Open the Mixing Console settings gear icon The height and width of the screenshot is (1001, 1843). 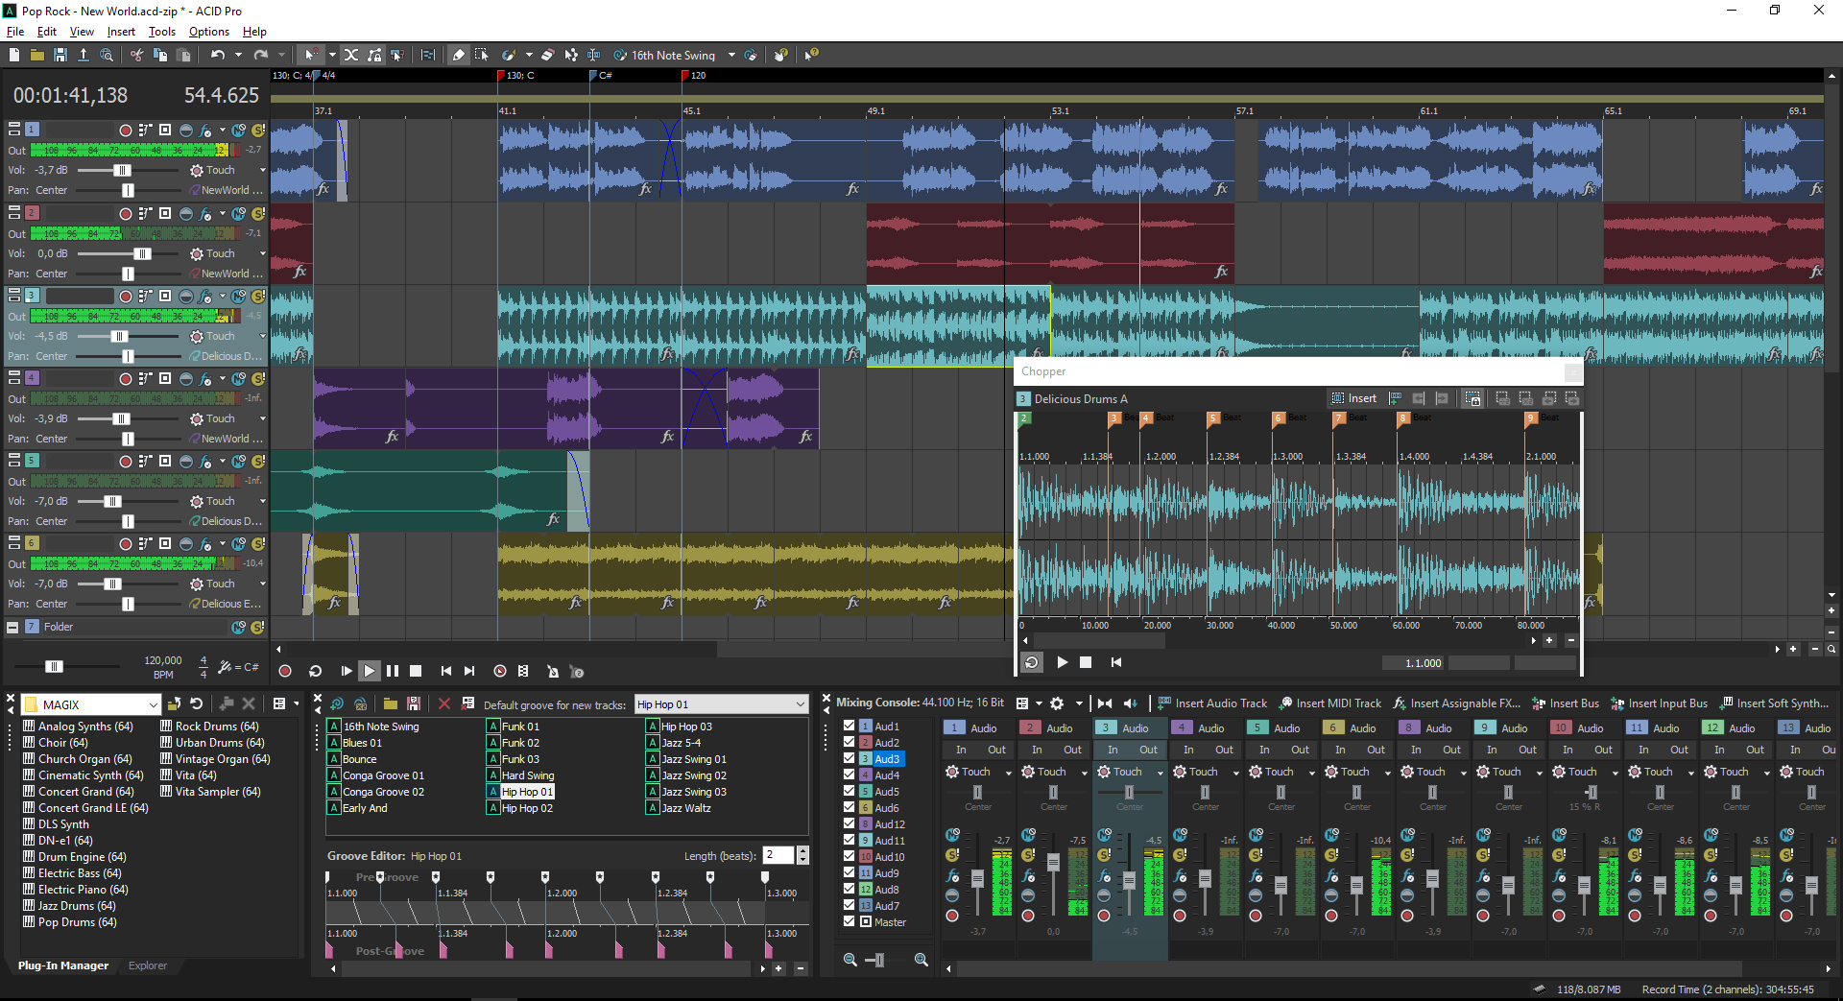point(1057,703)
